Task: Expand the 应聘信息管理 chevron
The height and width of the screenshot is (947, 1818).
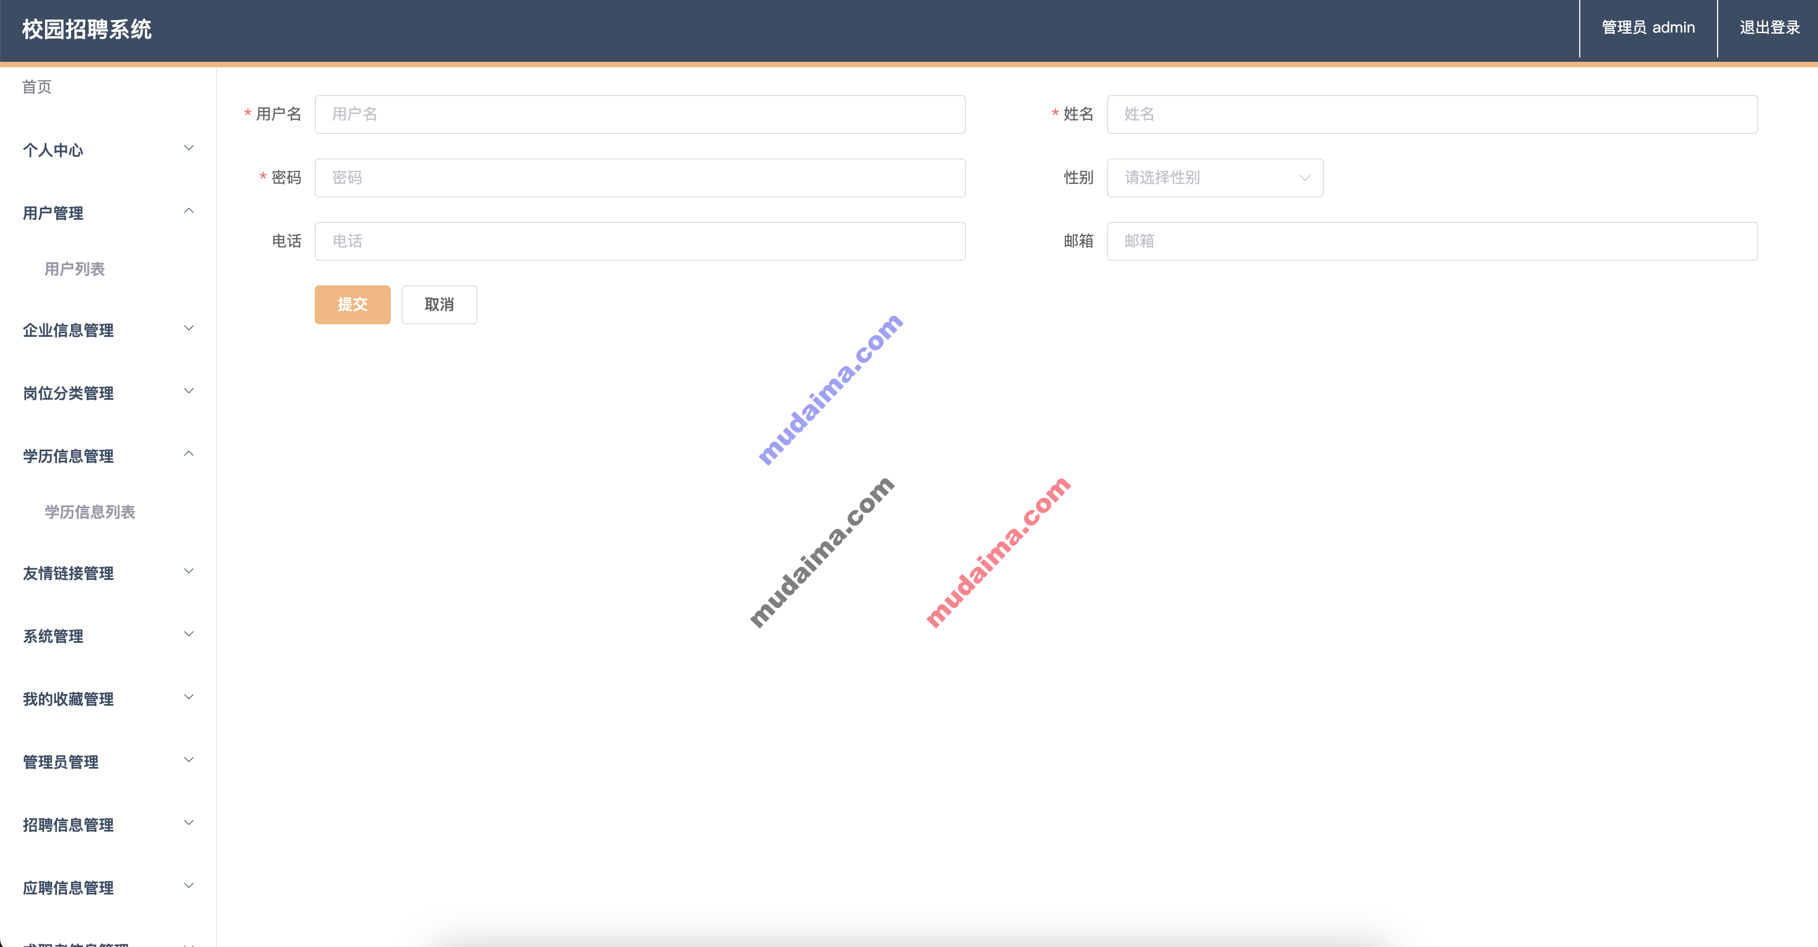Action: click(x=188, y=886)
